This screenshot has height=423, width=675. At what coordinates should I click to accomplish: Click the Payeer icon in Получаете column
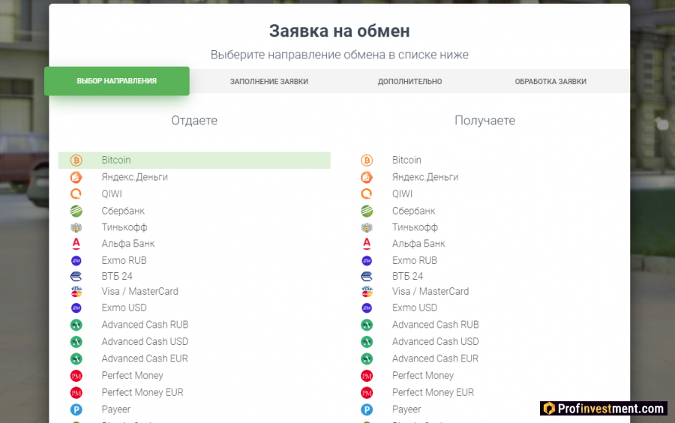coord(367,409)
